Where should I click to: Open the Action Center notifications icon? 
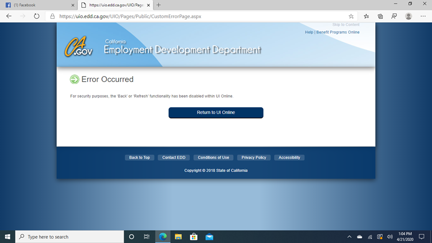click(421, 236)
